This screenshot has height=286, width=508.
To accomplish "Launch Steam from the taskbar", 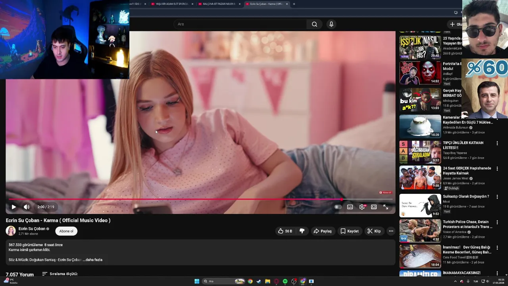I will point(259,281).
